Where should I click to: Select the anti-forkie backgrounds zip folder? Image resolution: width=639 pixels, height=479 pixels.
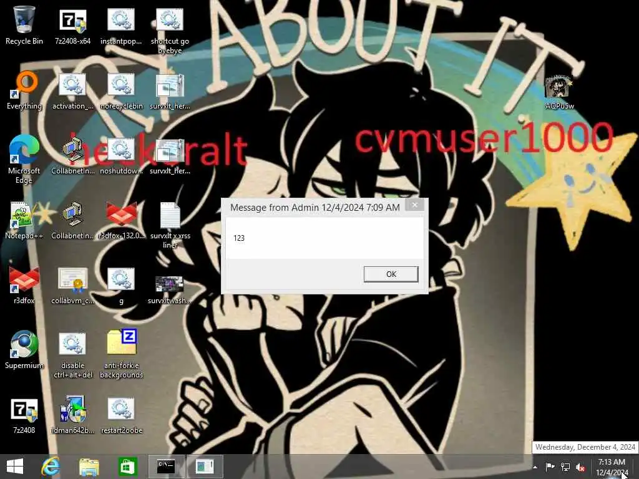pos(121,354)
